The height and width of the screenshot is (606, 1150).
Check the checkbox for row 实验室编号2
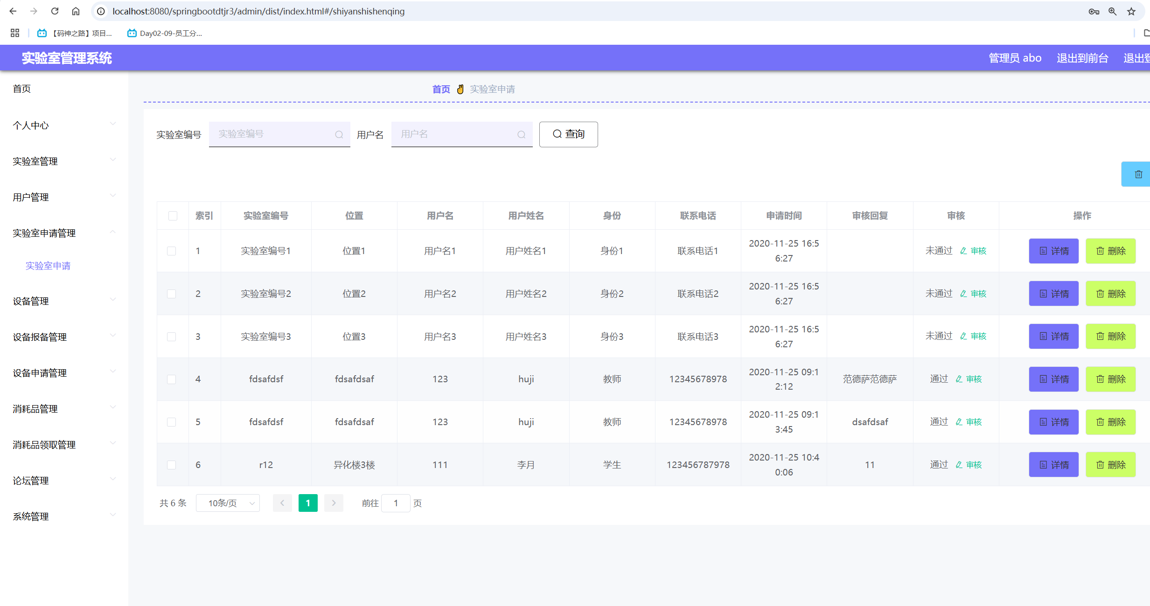coord(172,294)
